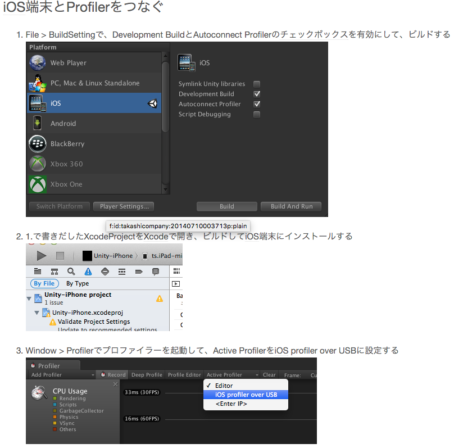
Task: Enable the Script Debugging checkbox
Action: [x=257, y=114]
